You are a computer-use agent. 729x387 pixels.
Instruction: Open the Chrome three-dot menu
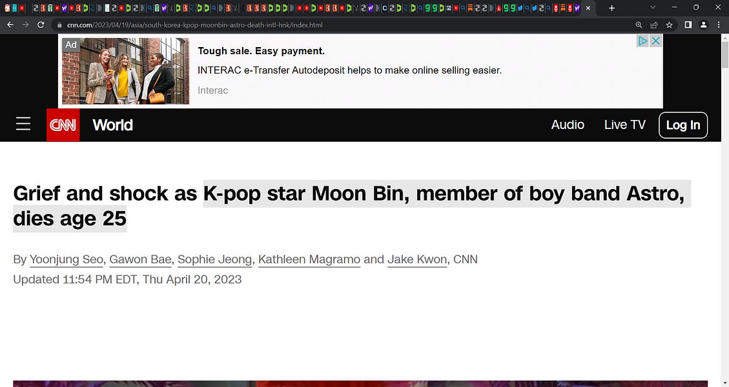(719, 25)
